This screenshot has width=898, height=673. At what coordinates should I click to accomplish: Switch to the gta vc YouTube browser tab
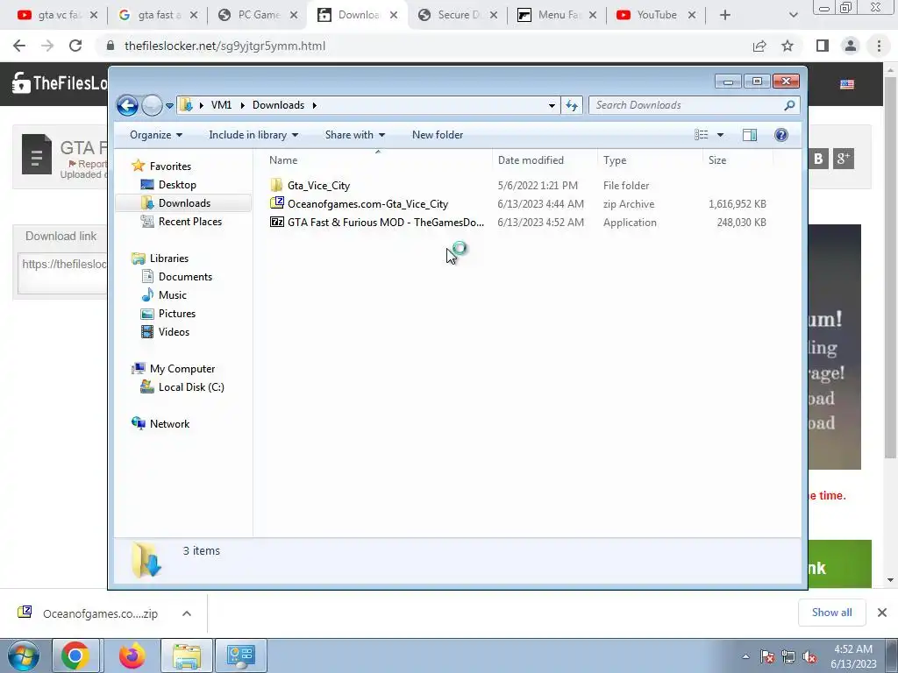coord(57,15)
